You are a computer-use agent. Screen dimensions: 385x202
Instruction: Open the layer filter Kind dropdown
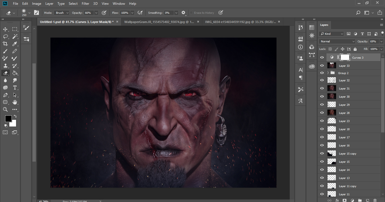[331, 34]
